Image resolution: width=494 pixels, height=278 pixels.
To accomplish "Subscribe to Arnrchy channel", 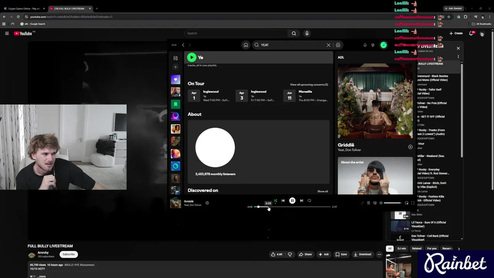I will click(x=69, y=254).
